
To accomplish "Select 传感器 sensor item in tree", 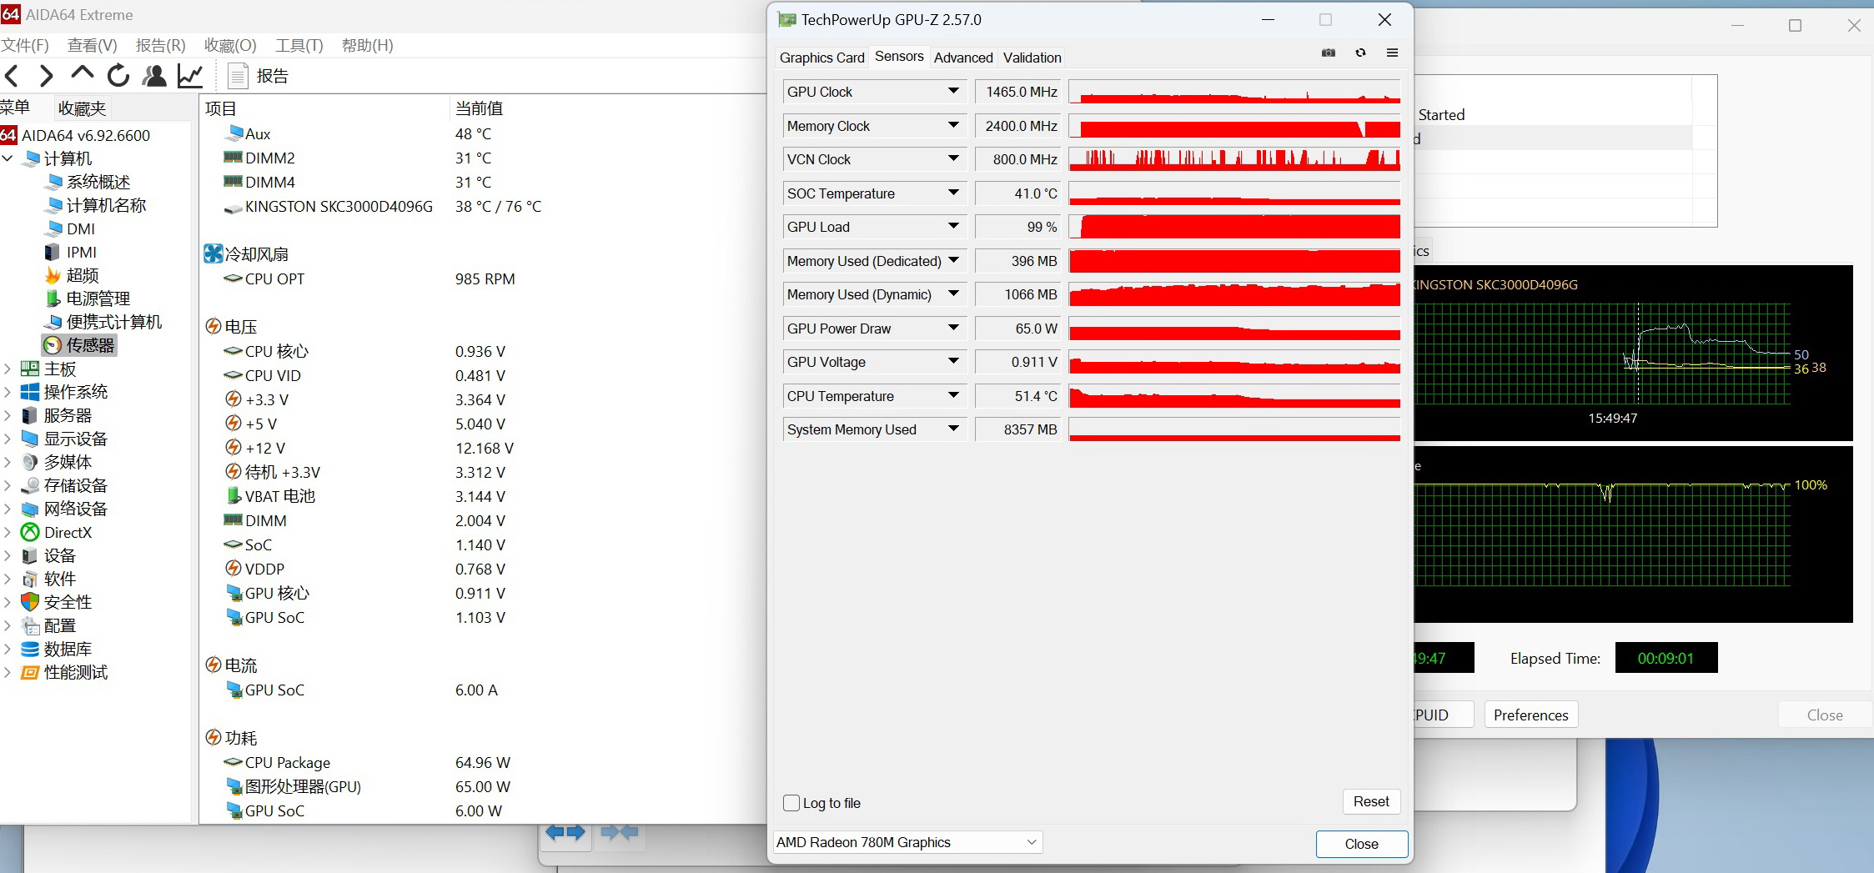I will pos(80,345).
